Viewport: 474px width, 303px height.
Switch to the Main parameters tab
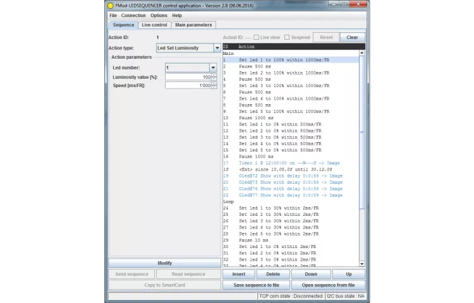[194, 25]
